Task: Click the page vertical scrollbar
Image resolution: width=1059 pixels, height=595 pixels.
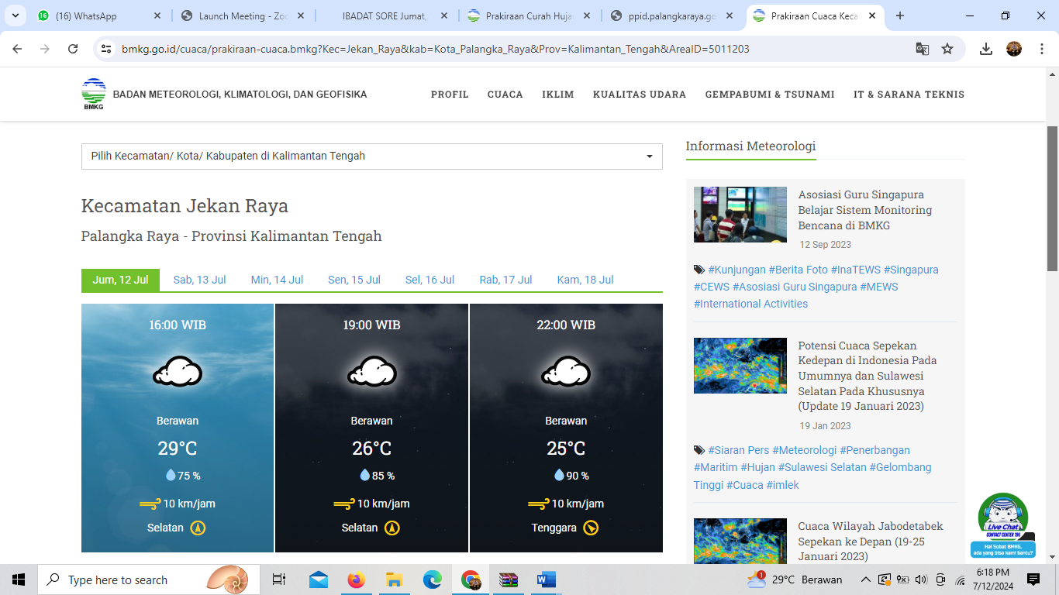Action: pos(1052,198)
